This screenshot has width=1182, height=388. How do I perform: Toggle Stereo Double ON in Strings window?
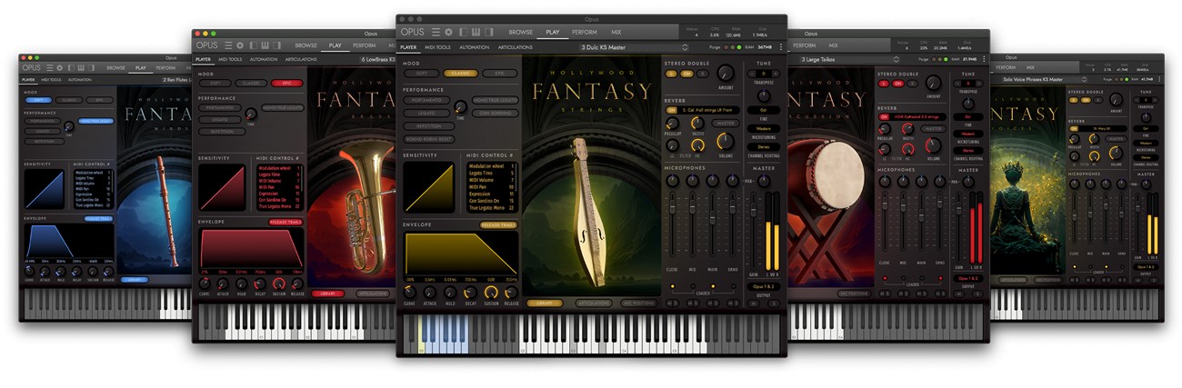pyautogui.click(x=686, y=74)
